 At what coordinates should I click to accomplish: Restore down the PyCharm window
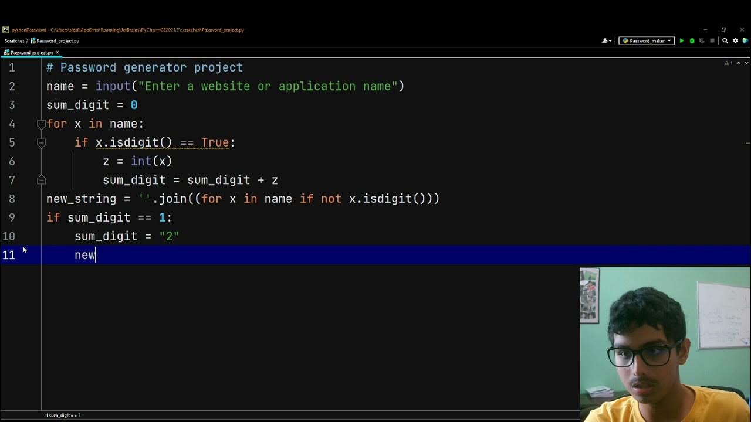(723, 29)
